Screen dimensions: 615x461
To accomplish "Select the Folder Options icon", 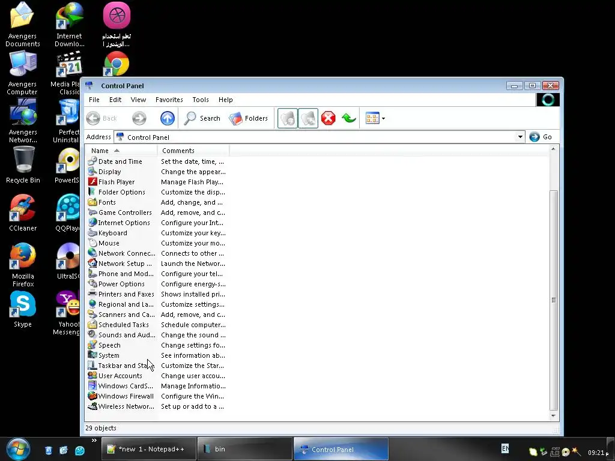I will [92, 191].
